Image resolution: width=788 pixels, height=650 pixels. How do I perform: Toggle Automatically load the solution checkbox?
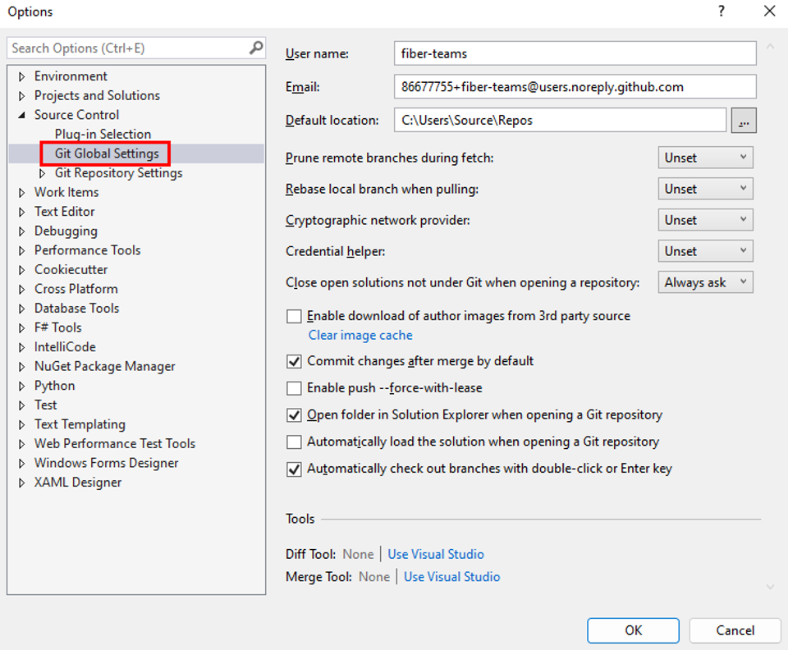click(294, 442)
